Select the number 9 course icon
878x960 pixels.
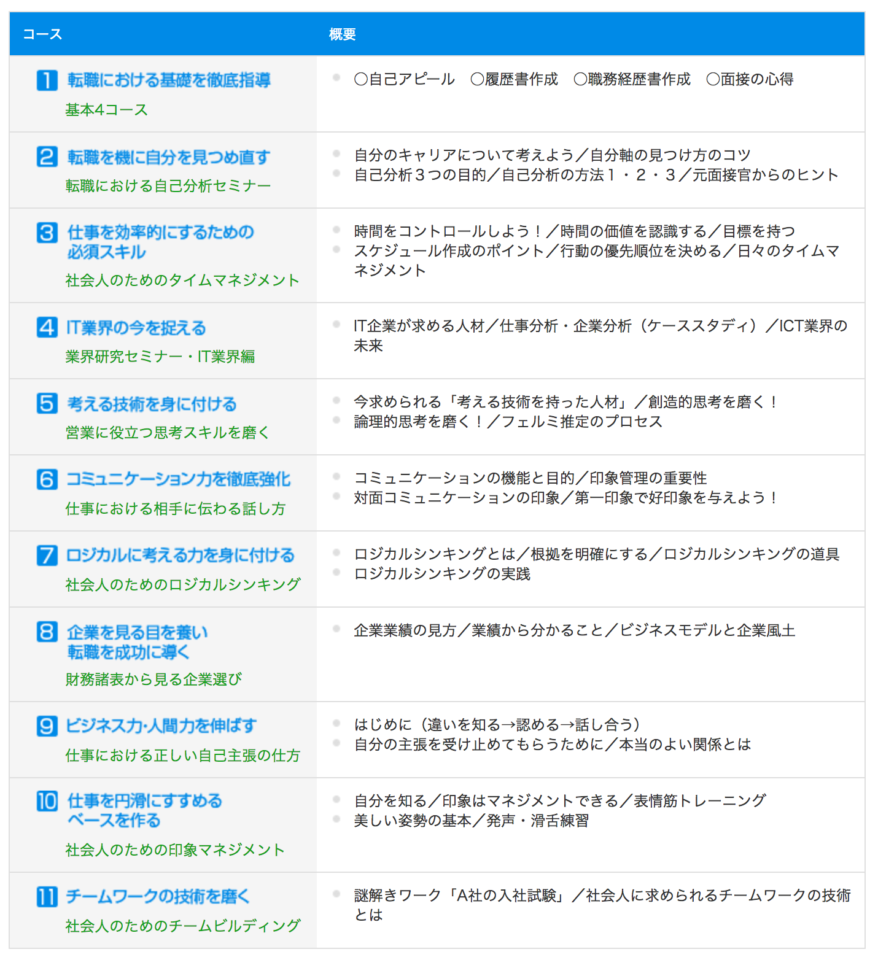[47, 726]
